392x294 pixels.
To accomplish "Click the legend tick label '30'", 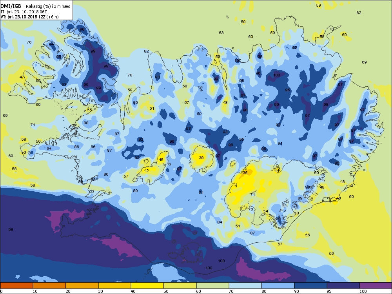I will pos(100,291).
